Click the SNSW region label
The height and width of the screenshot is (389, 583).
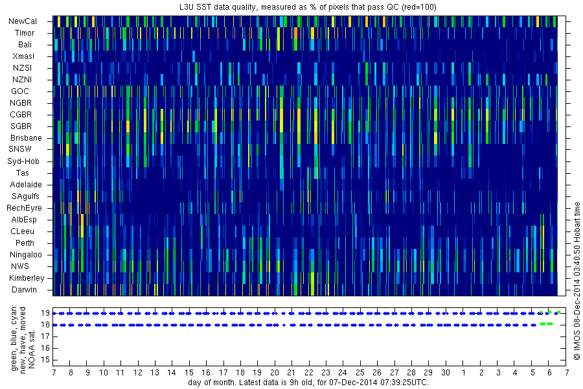pos(20,149)
